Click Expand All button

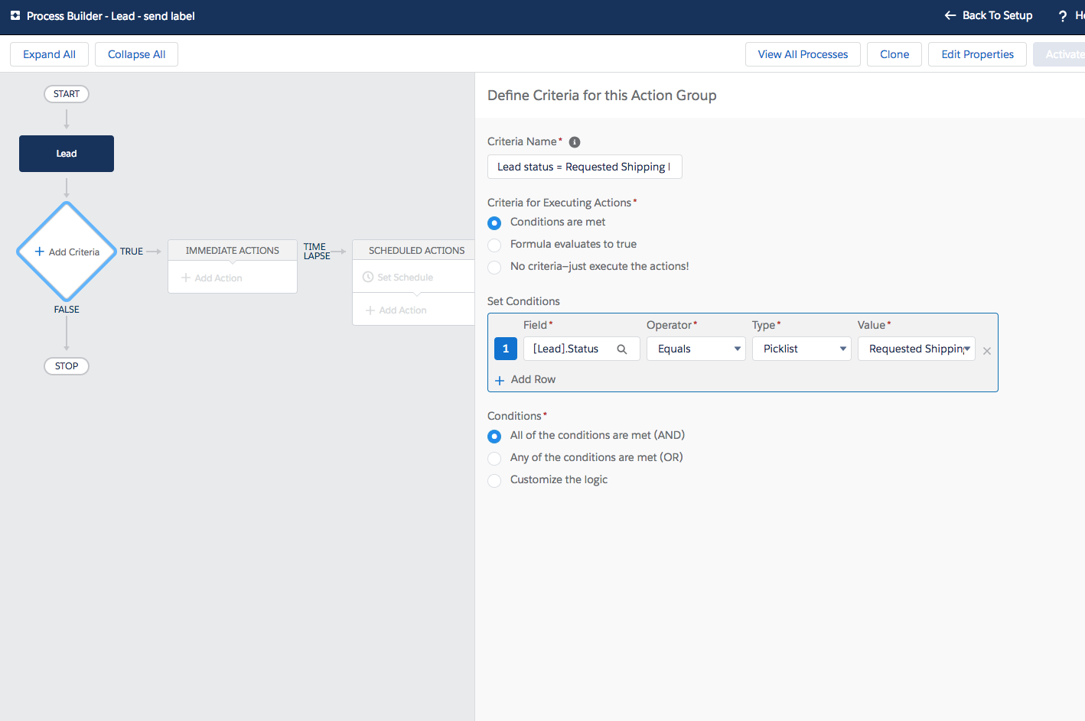[x=49, y=54]
